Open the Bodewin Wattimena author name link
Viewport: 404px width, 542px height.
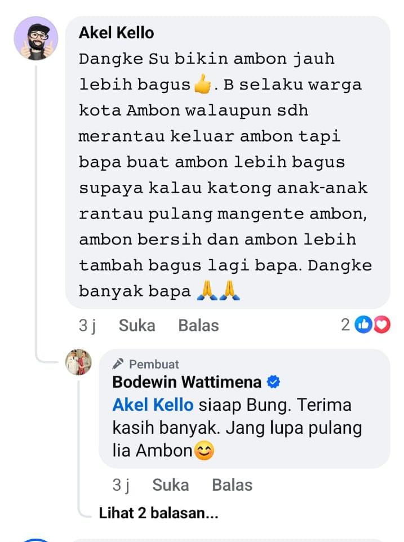[187, 382]
